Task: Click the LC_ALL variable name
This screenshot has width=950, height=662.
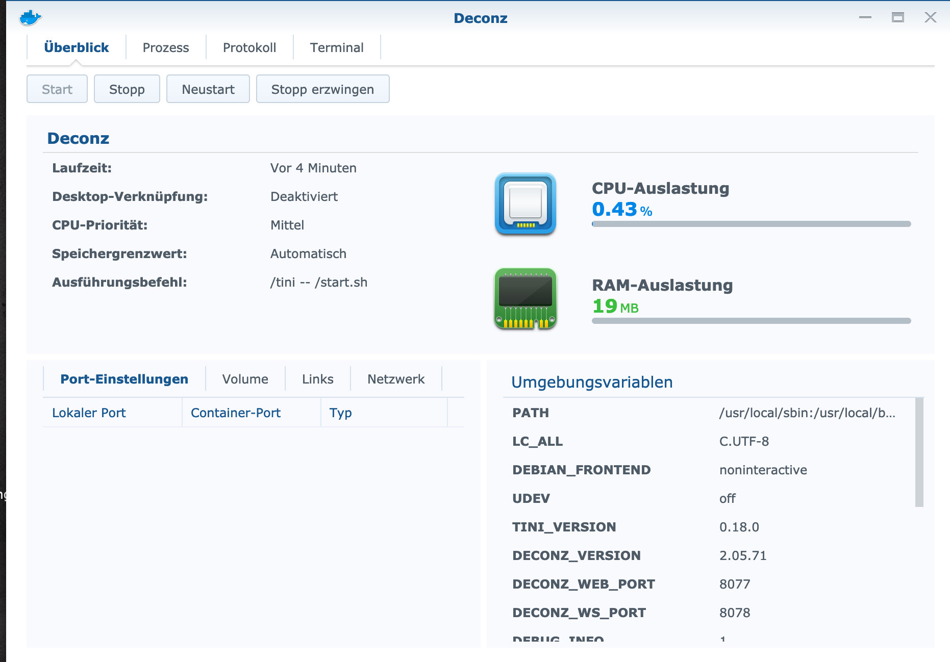Action: (537, 441)
